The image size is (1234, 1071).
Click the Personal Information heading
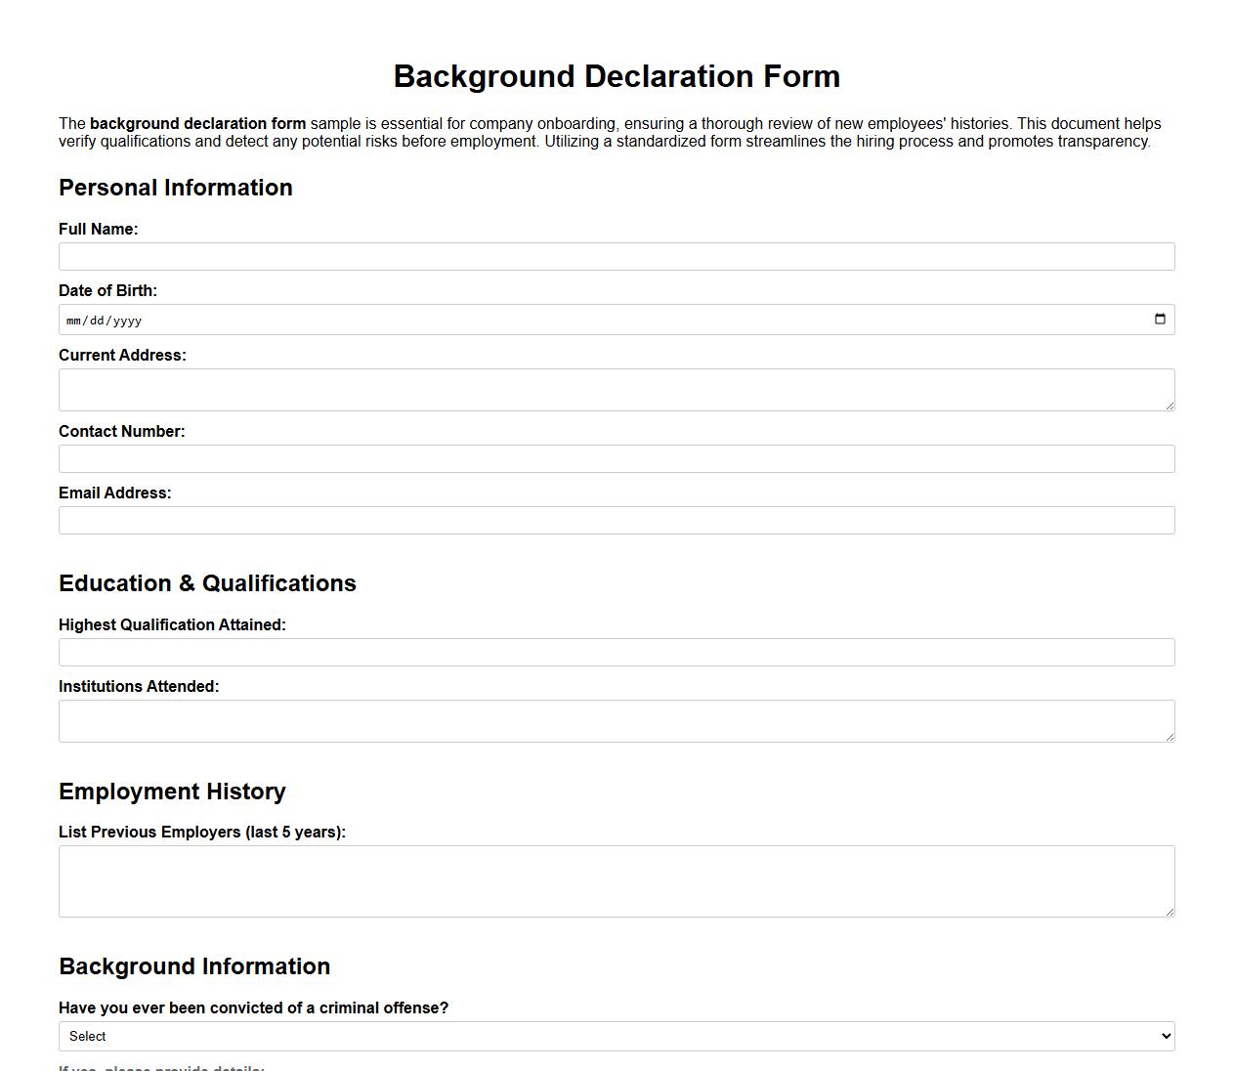tap(176, 188)
